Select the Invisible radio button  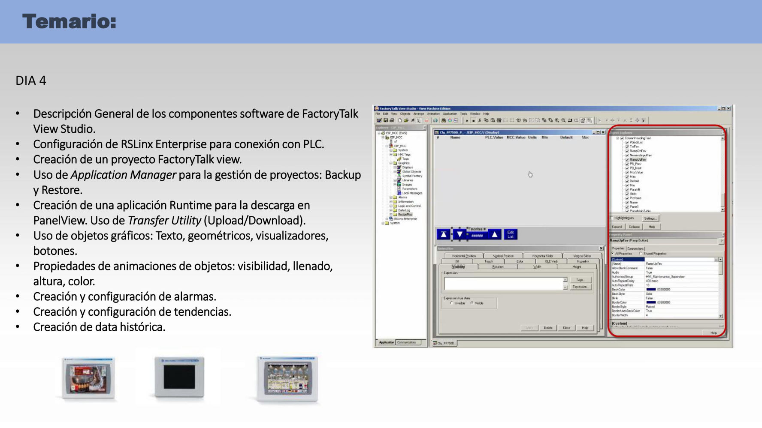pyautogui.click(x=452, y=303)
